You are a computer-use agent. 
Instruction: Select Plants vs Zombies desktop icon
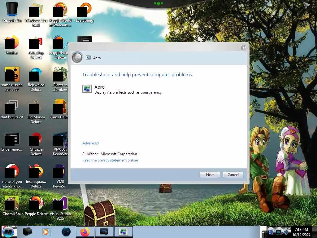[x=60, y=79]
